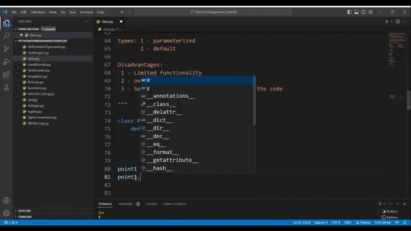
Task: Open the Source Control view
Action: click(6, 49)
